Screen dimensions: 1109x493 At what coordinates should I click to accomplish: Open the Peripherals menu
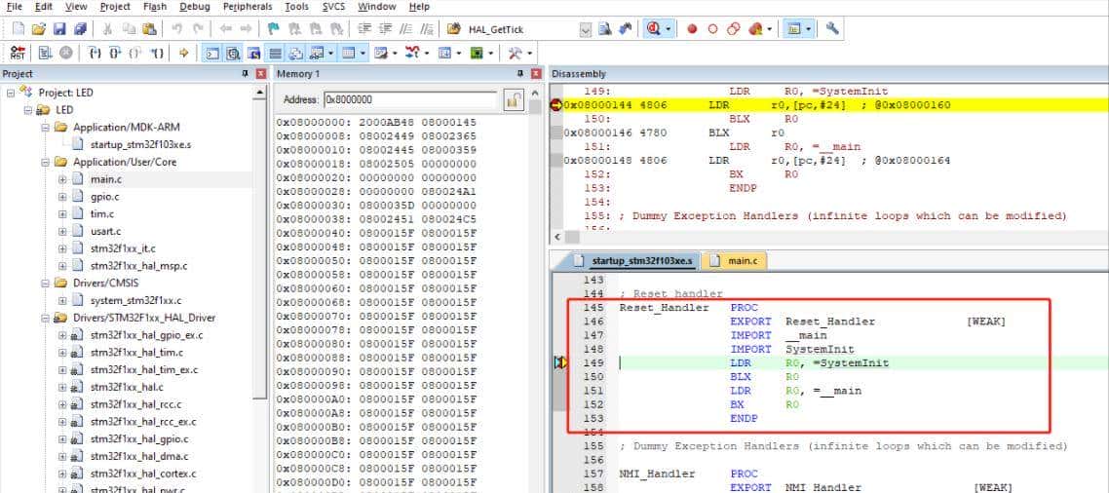[x=248, y=7]
